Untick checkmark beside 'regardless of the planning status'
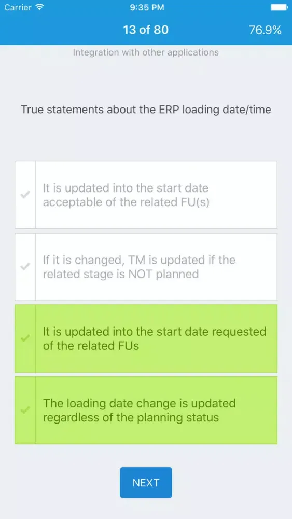Screen dimensions: 292x519 click(25, 410)
